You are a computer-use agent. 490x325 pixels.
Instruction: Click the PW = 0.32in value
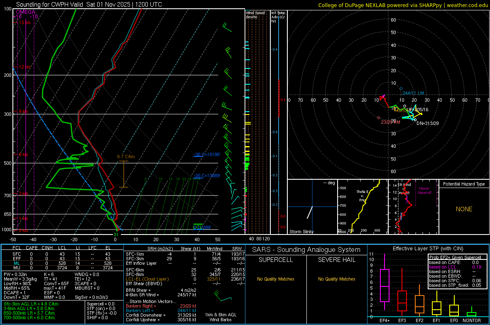pos(15,274)
